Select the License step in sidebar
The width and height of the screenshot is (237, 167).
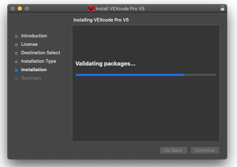click(29, 44)
